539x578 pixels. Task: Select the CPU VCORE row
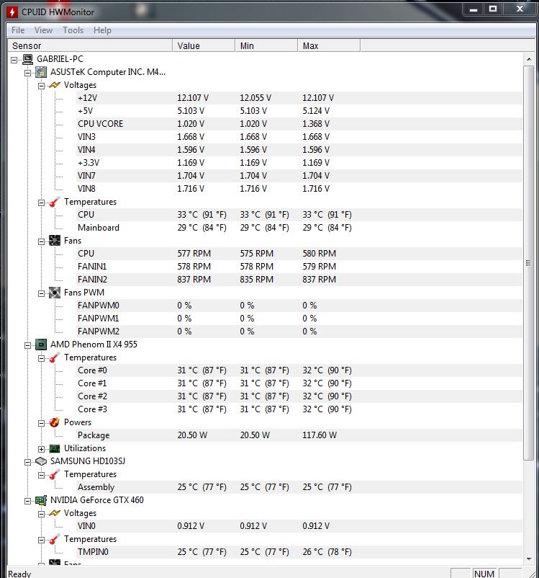(x=299, y=124)
